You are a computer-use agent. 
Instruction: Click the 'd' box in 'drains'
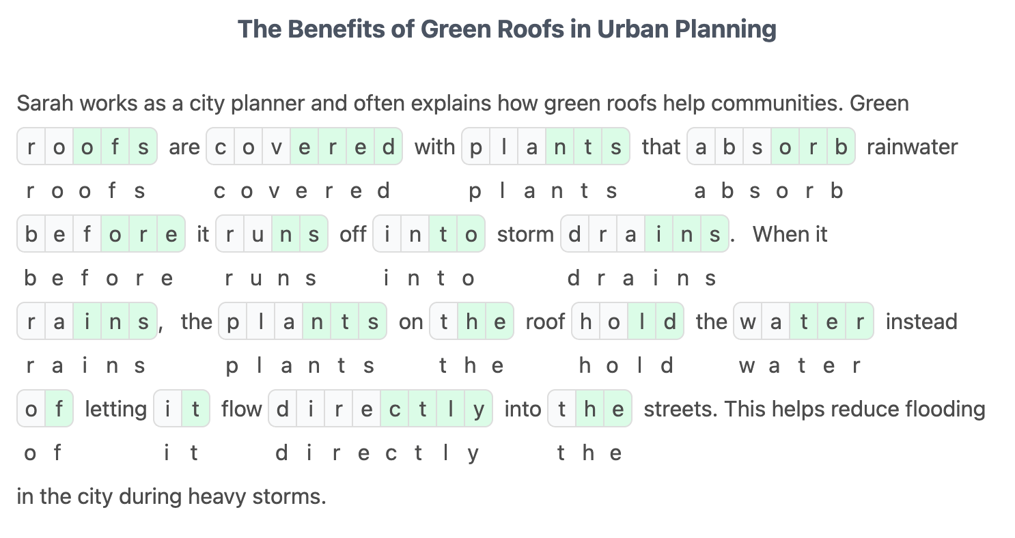[575, 234]
